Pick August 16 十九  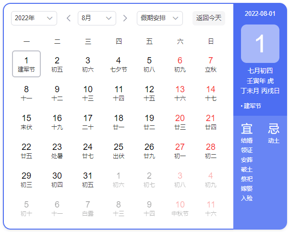pos(57,122)
